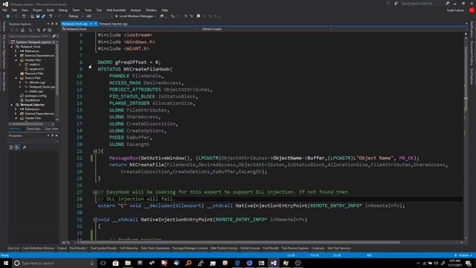Open Microsoft Edge from the taskbar
Screen dimensions: 476x268
(237, 263)
